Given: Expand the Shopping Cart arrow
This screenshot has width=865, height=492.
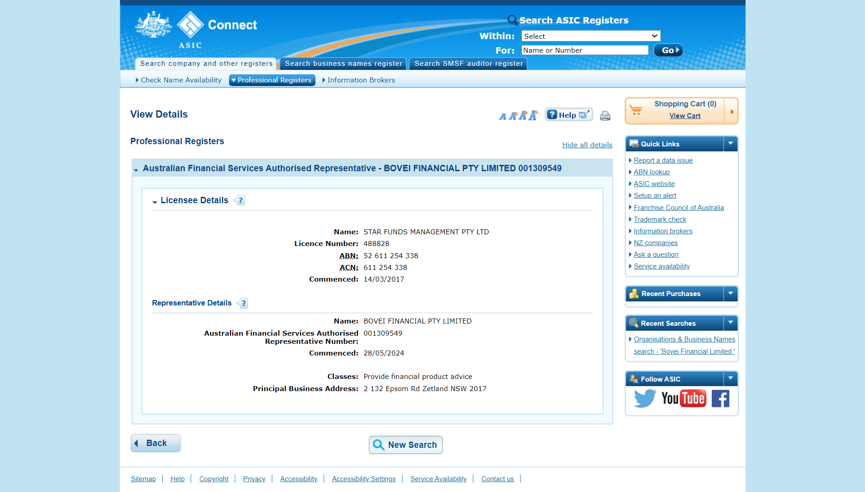Looking at the screenshot, I should pos(732,111).
